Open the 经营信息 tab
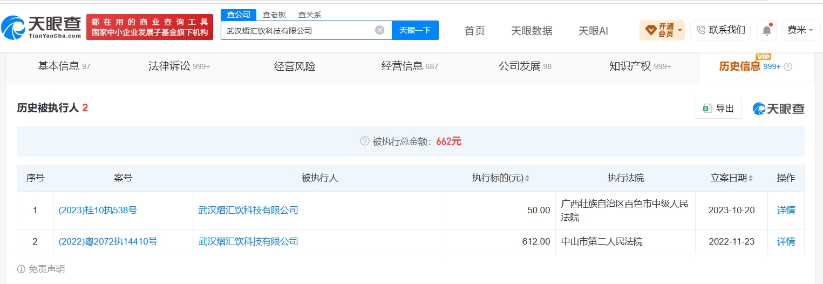This screenshot has width=823, height=284. point(410,66)
